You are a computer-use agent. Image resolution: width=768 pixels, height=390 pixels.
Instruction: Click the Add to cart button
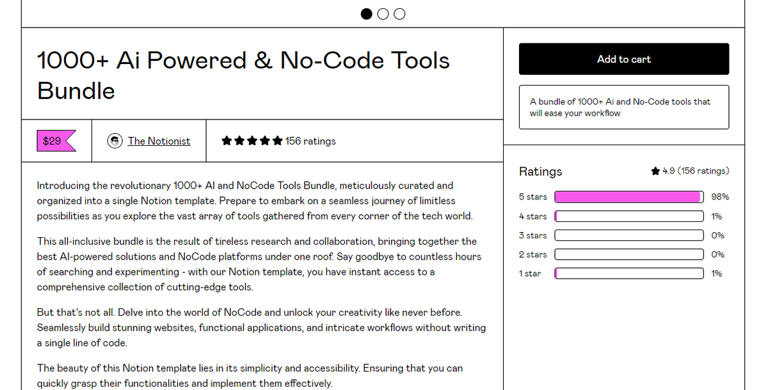[624, 59]
